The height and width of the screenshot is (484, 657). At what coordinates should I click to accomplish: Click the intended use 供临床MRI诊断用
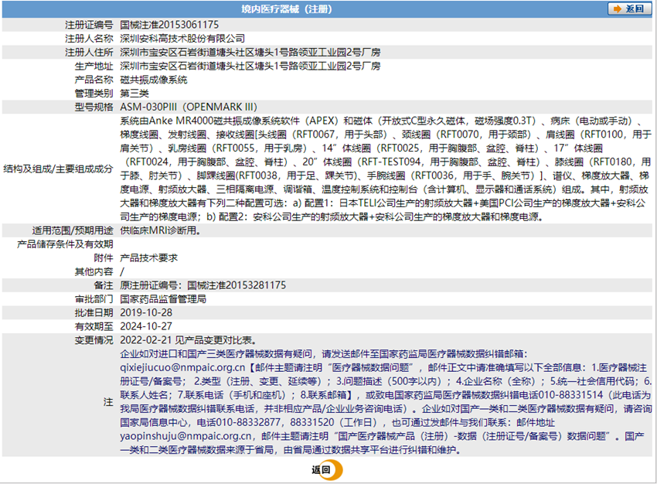pyautogui.click(x=160, y=230)
